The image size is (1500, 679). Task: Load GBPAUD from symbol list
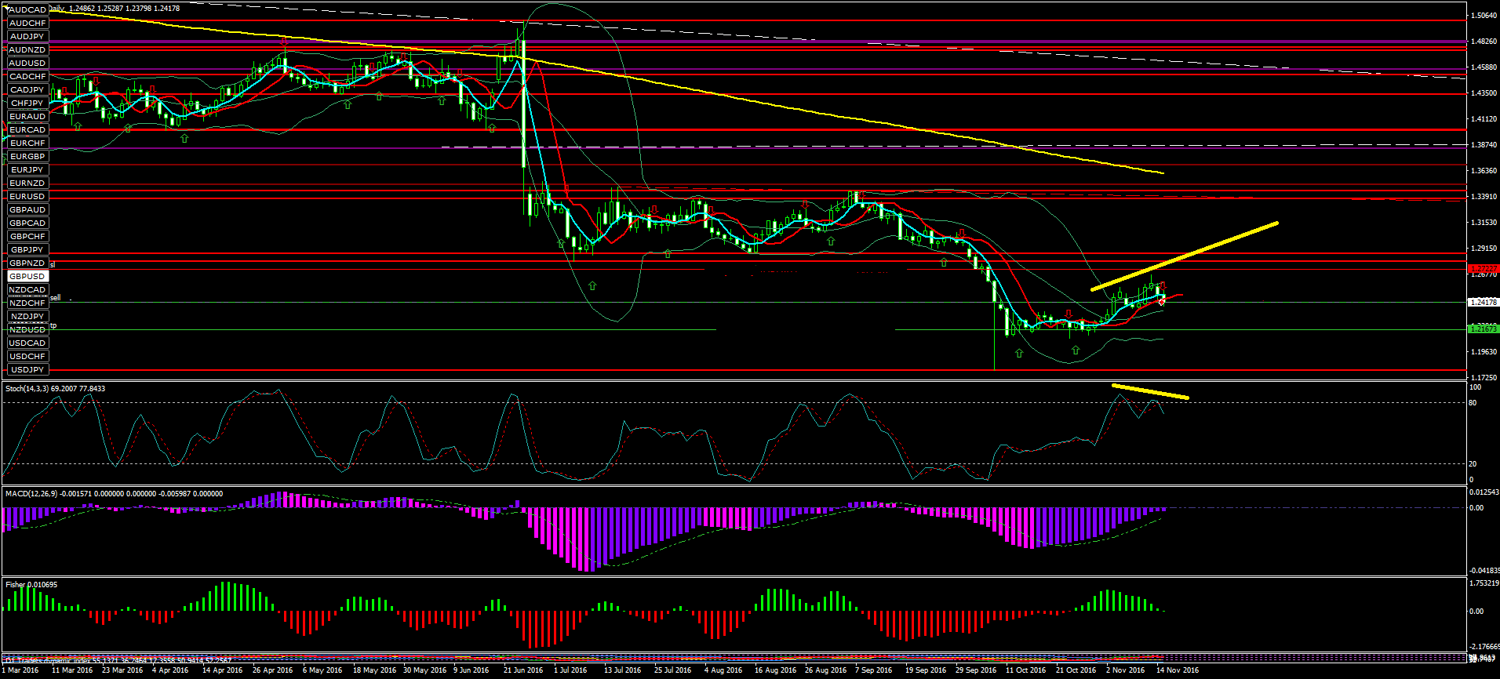click(x=27, y=210)
